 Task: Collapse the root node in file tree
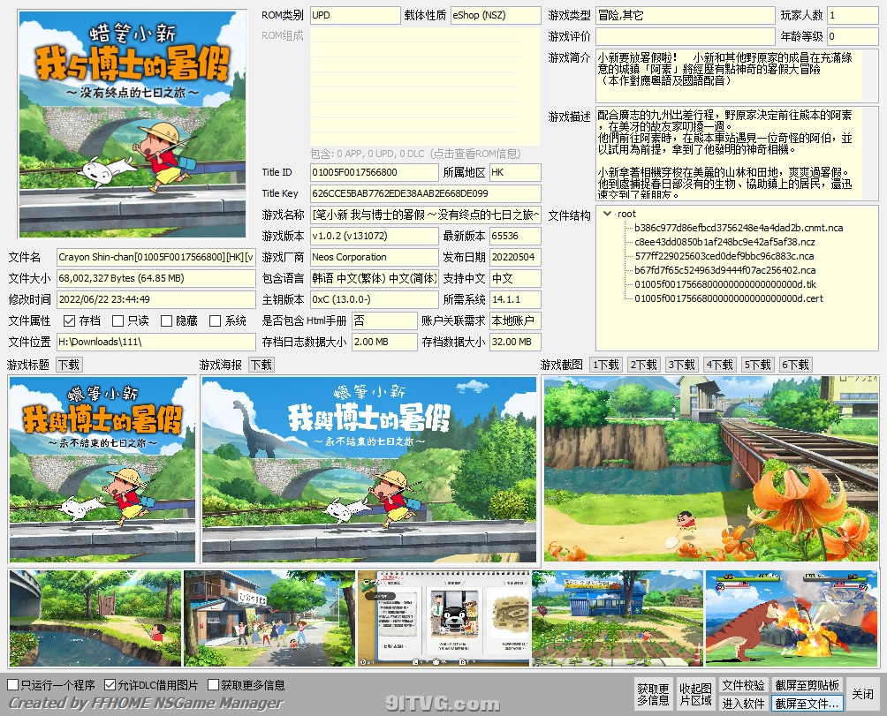pyautogui.click(x=607, y=214)
